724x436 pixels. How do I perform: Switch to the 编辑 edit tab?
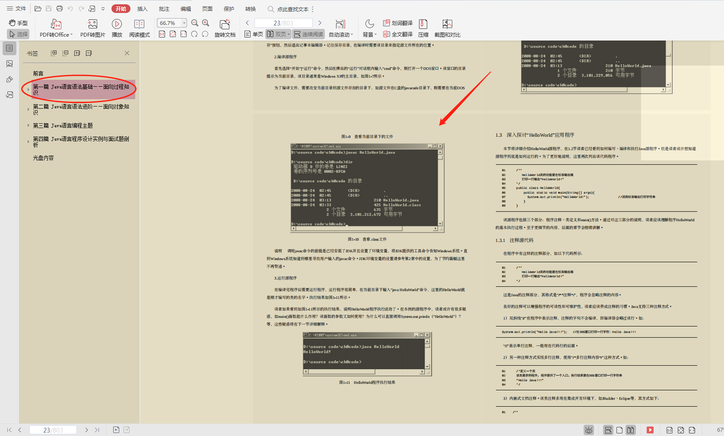[x=186, y=9]
